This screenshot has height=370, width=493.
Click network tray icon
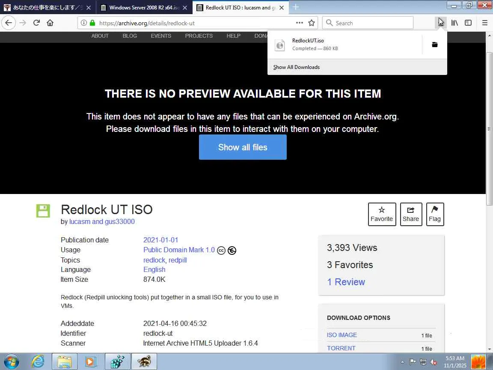click(x=423, y=362)
